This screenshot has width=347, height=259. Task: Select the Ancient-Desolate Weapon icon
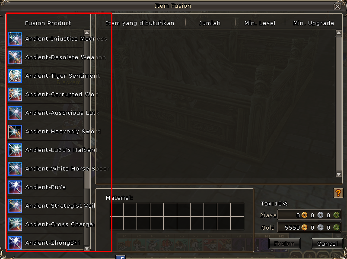(x=15, y=57)
